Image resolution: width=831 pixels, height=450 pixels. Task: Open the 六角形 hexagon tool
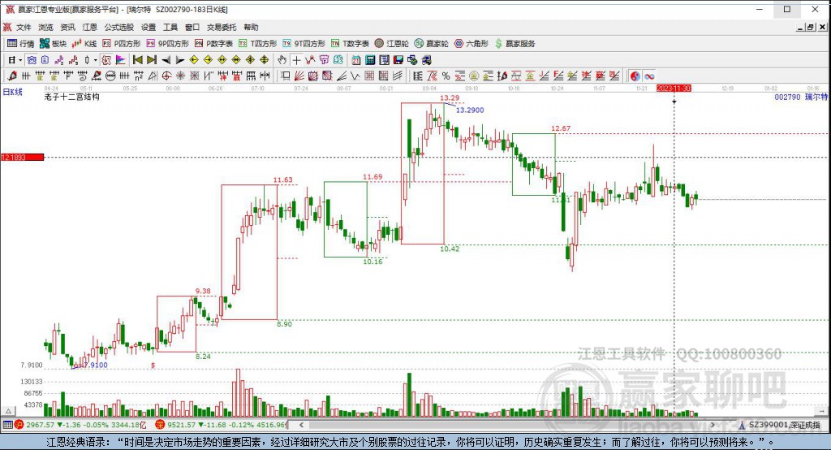pyautogui.click(x=471, y=44)
